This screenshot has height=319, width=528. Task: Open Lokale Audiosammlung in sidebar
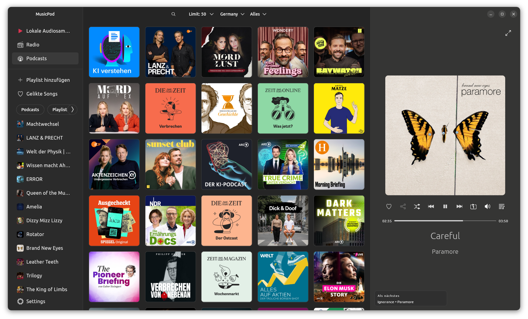tap(45, 31)
